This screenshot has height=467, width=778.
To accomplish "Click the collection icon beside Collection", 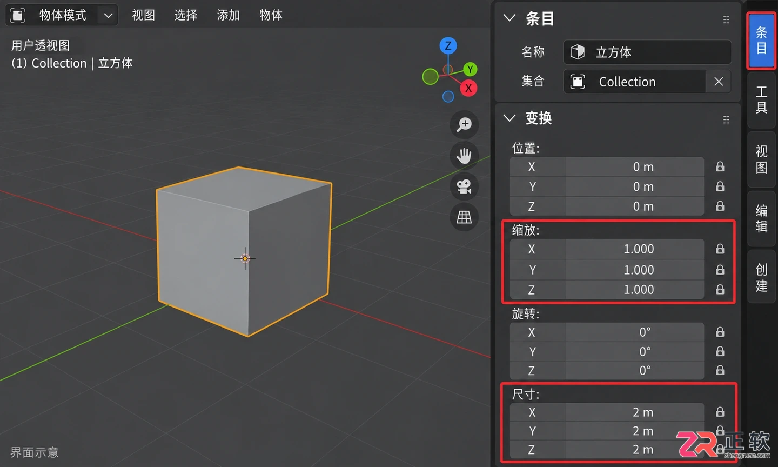I will pyautogui.click(x=578, y=82).
